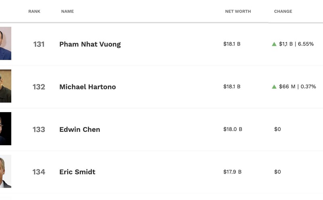
Task: Sort by Change column header
Action: (283, 11)
